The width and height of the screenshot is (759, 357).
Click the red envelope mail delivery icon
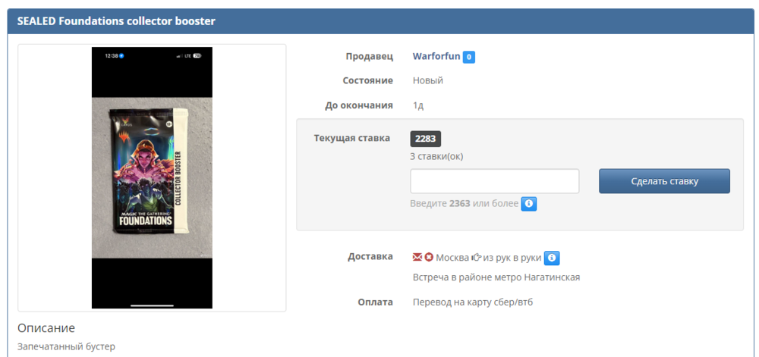tap(417, 258)
